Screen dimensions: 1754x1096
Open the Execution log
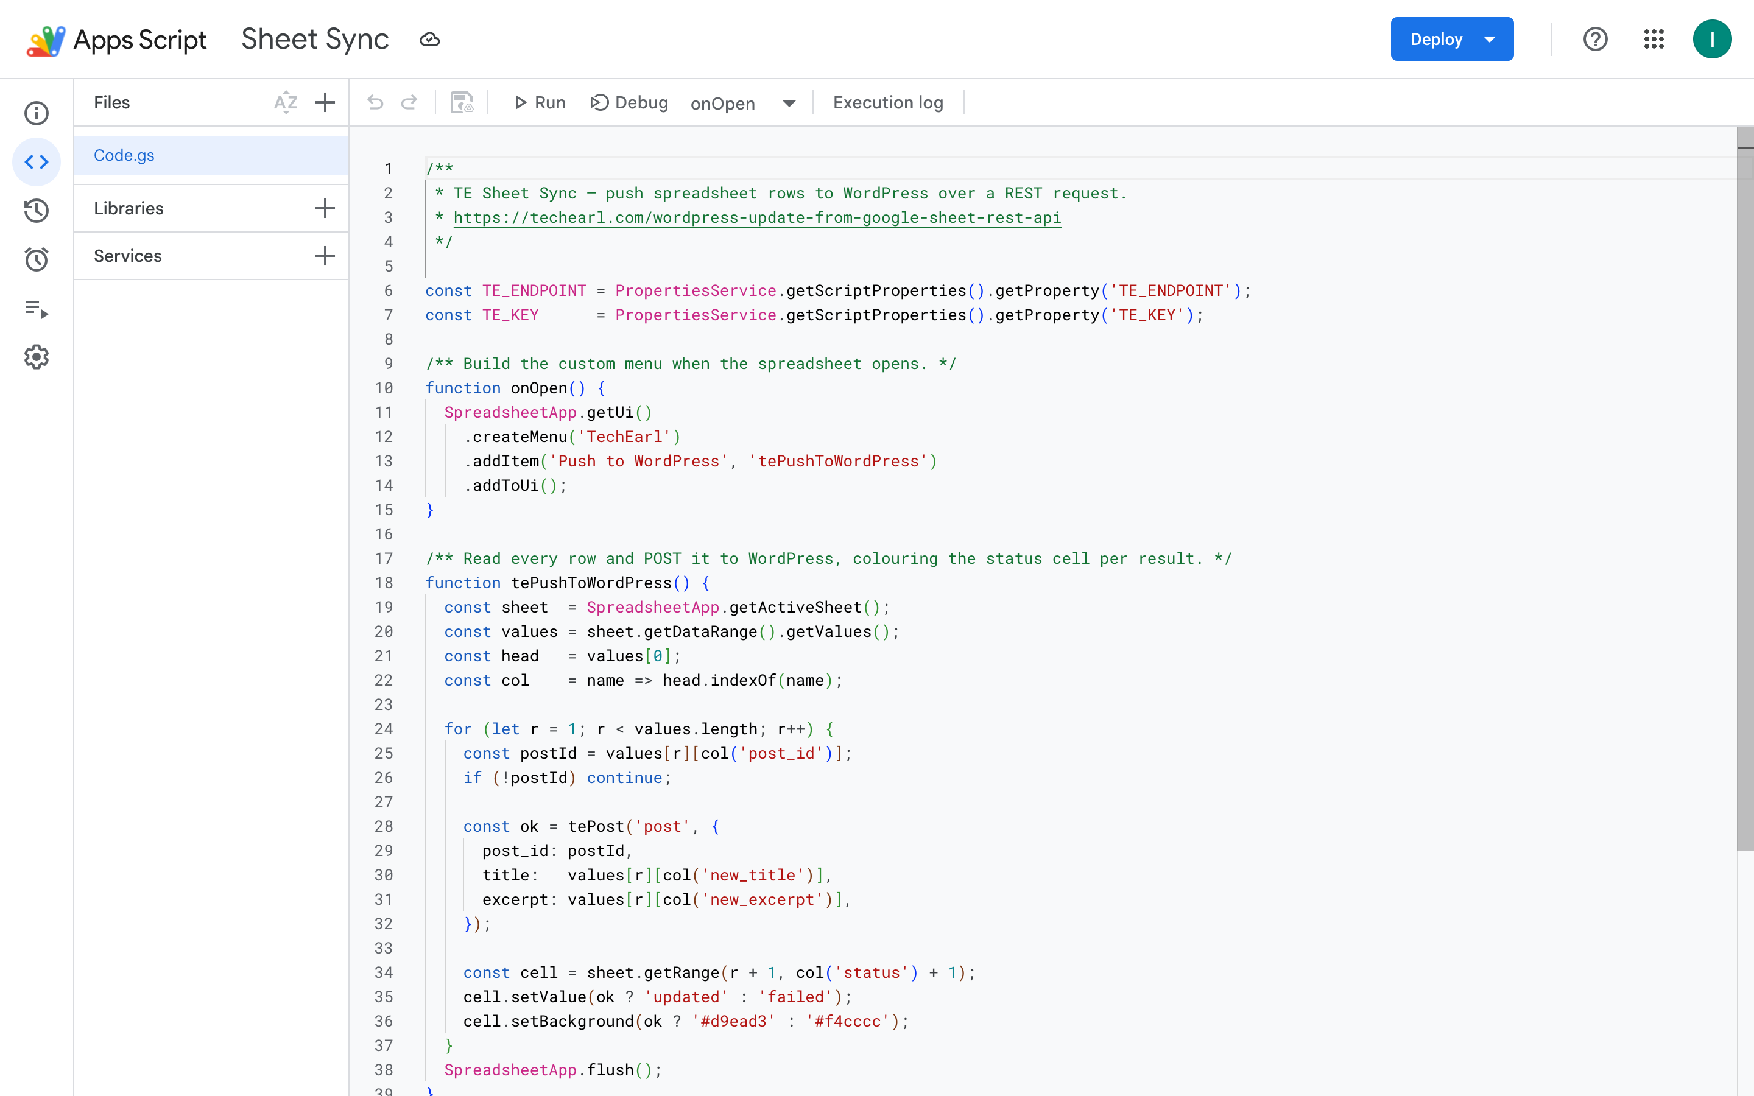tap(888, 102)
